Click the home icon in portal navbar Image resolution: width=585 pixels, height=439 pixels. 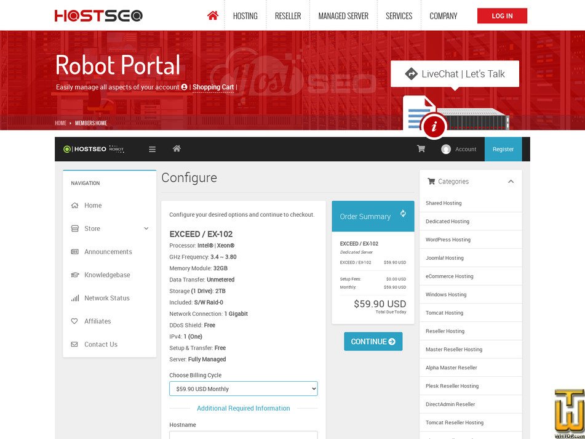(x=177, y=148)
